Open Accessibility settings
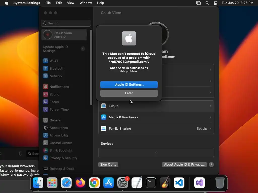The image size is (258, 193). click(x=56, y=135)
